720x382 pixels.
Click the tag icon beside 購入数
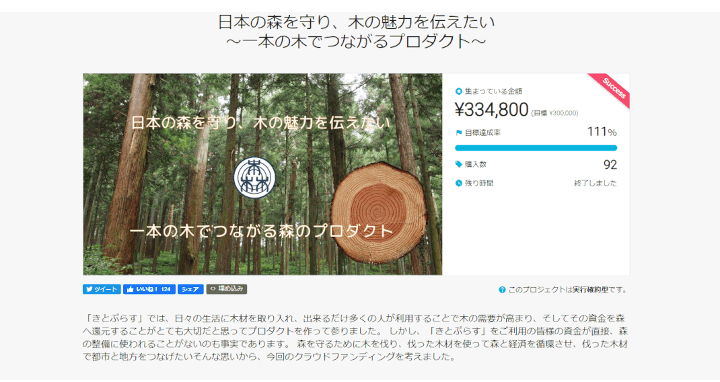pyautogui.click(x=458, y=164)
